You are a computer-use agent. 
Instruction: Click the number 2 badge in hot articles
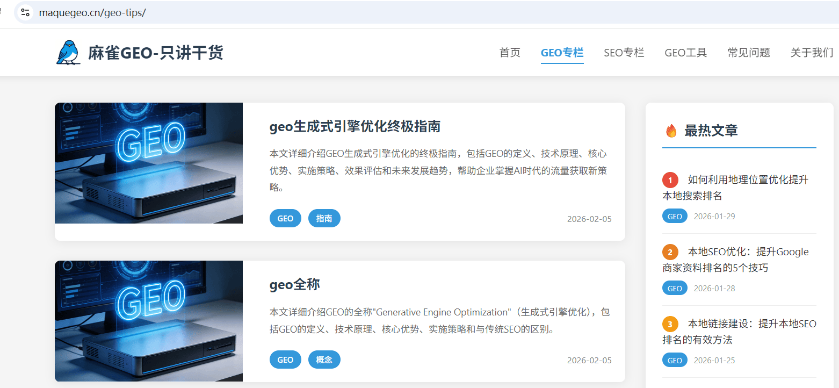point(670,252)
